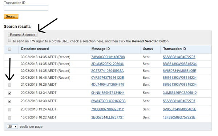218x136 pixels.
Task: Open transaction 8BG61393W08315234 in 21/03/2018 row
Action: 179,85
